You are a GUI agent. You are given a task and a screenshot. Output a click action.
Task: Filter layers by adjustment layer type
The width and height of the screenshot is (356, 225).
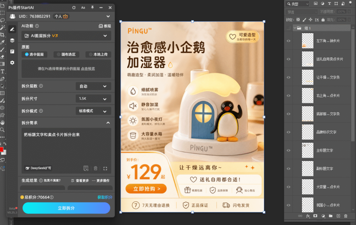coord(322,3)
